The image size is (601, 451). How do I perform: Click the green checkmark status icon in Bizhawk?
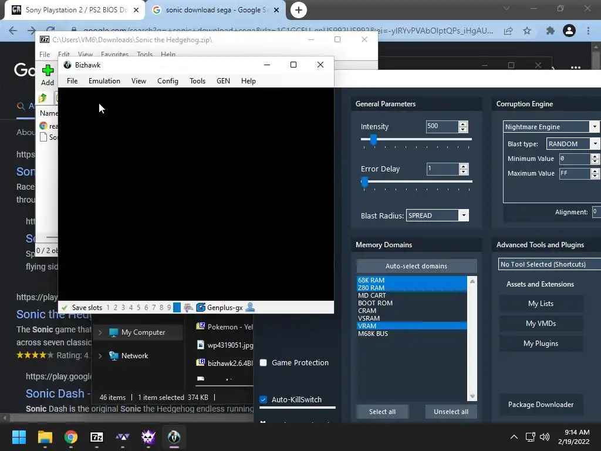coord(65,308)
